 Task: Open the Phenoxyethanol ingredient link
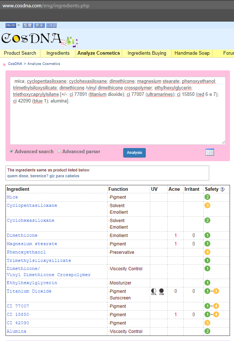pyautogui.click(x=26, y=252)
